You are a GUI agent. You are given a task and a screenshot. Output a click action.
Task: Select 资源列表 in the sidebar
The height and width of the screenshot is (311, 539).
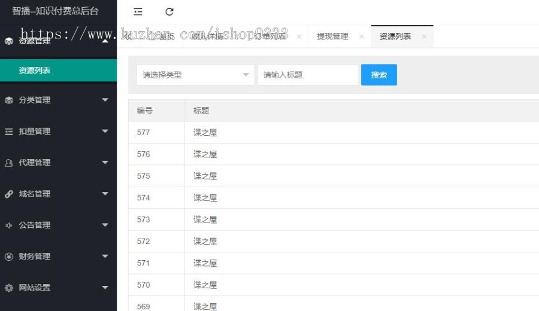[x=59, y=71]
